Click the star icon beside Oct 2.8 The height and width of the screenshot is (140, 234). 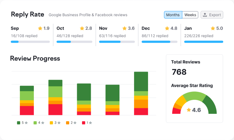82,28
